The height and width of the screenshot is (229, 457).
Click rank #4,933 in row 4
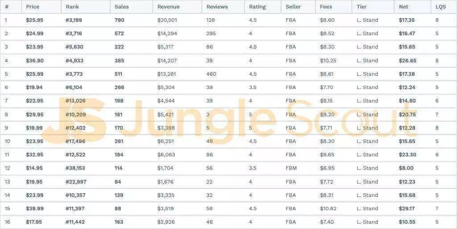point(75,61)
